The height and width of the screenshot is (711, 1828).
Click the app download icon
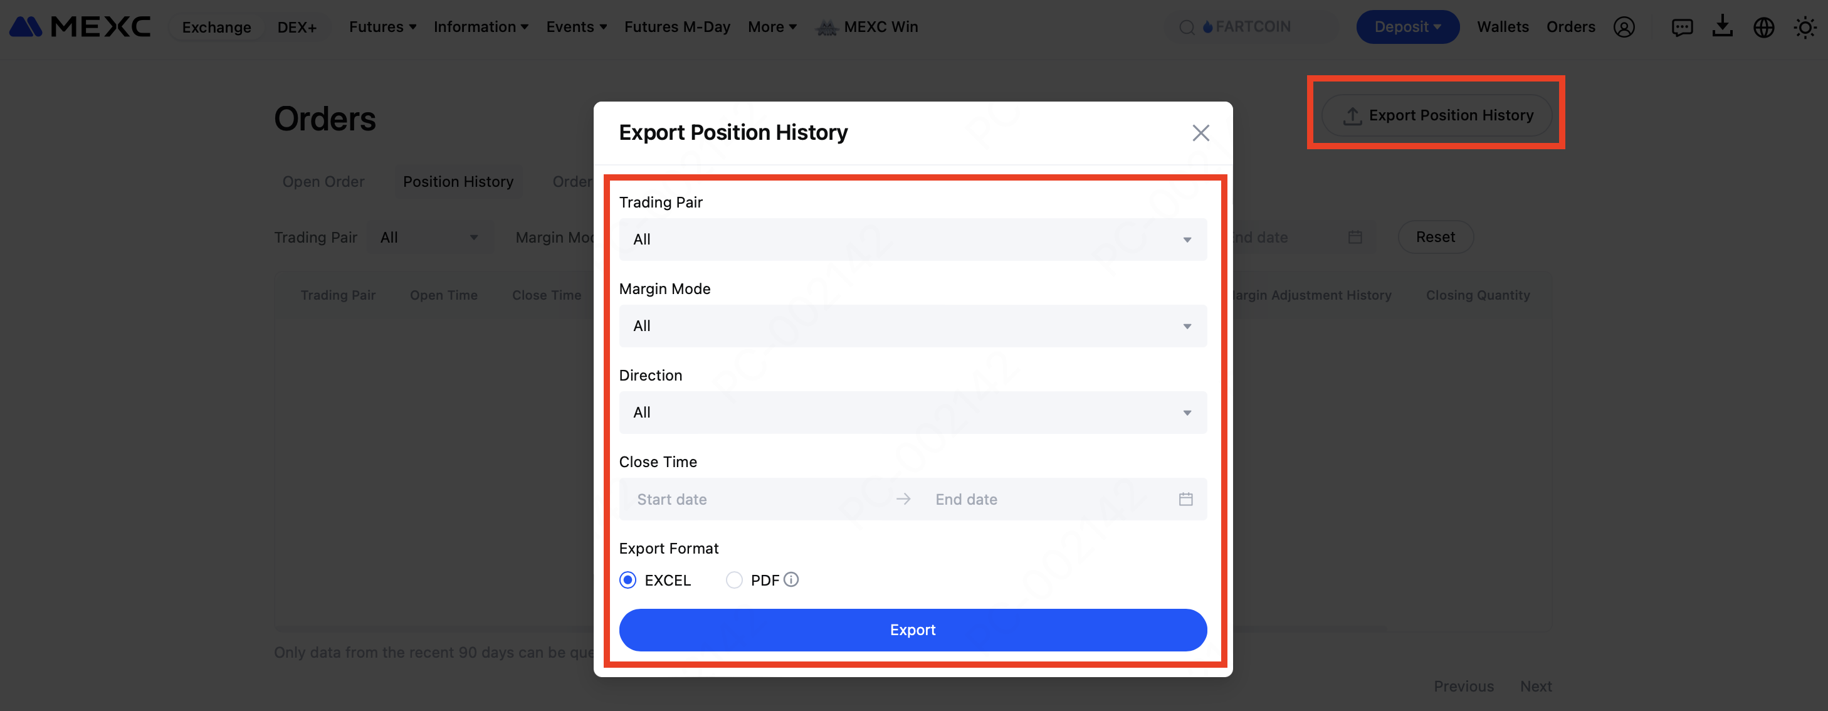click(1722, 27)
